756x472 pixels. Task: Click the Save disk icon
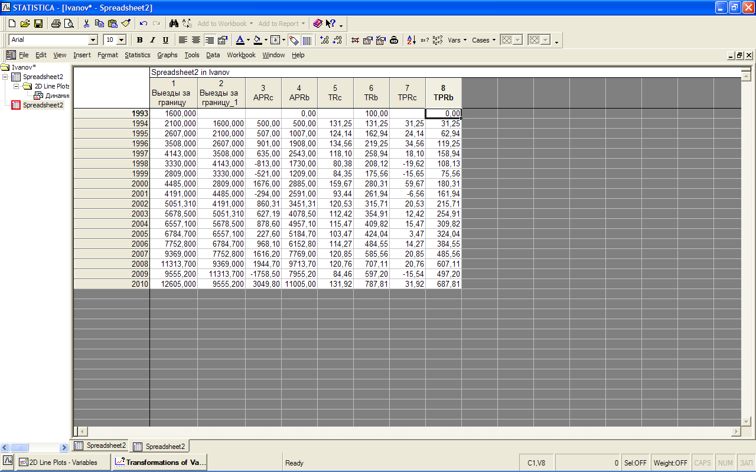point(38,24)
